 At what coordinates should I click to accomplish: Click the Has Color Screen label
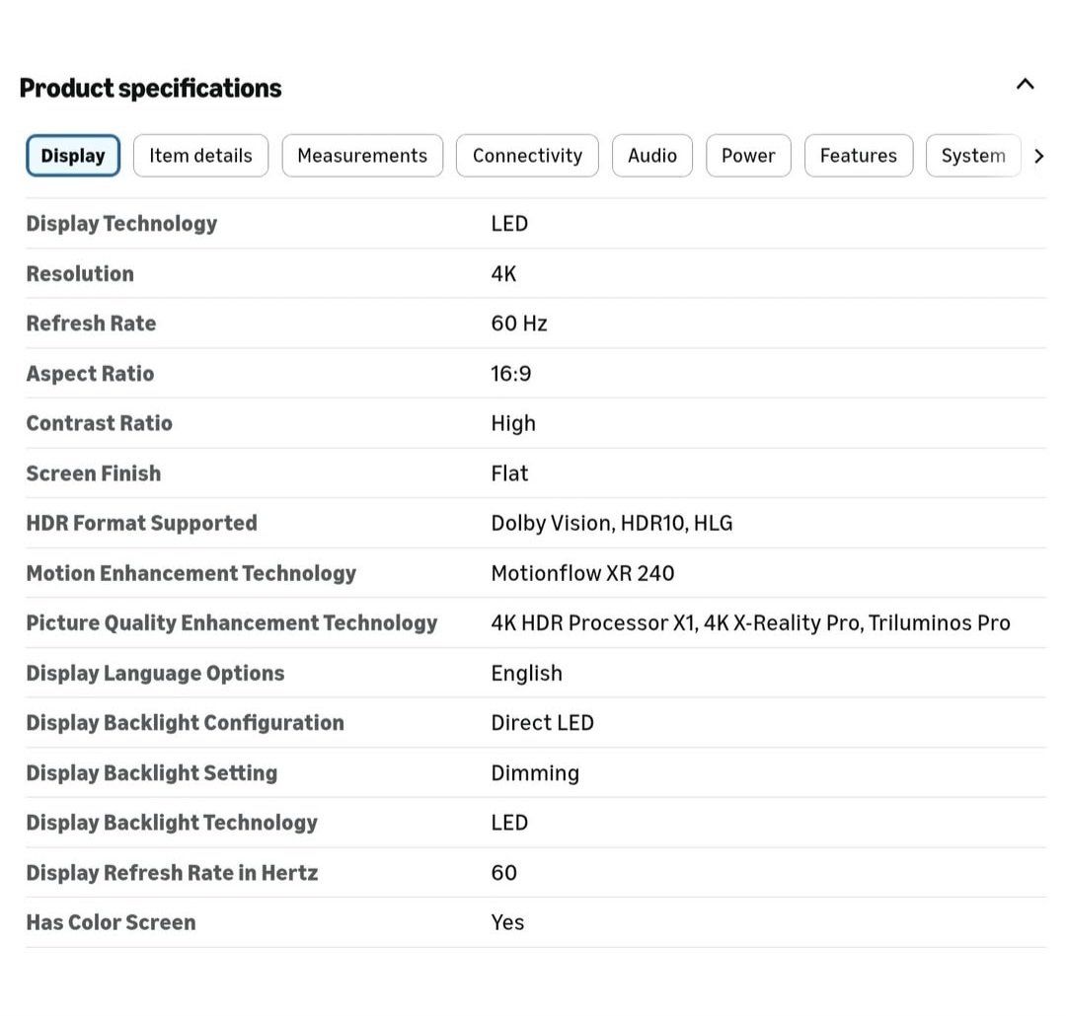pyautogui.click(x=111, y=922)
